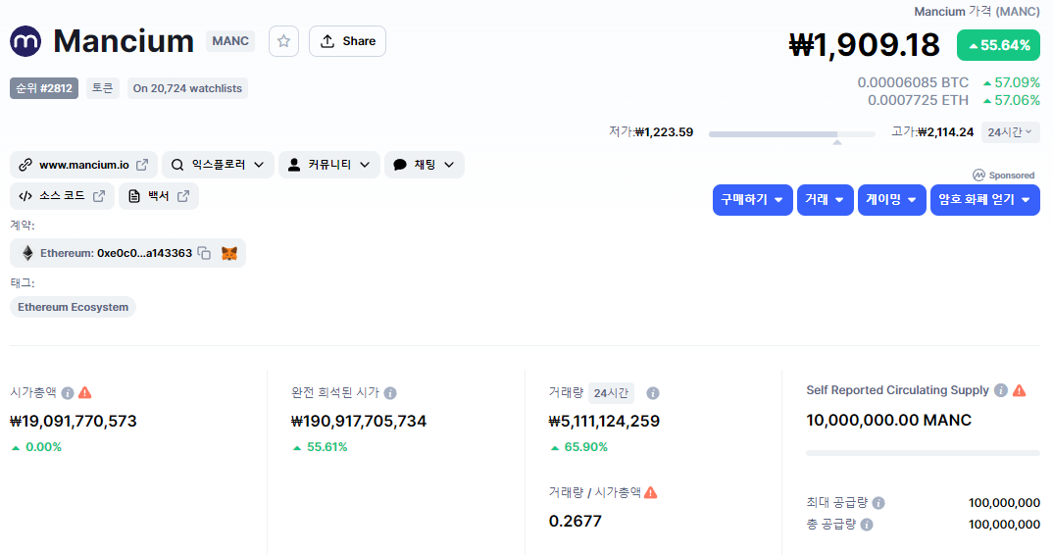Open the 거래 dropdown button
This screenshot has width=1053, height=555.
[x=825, y=200]
